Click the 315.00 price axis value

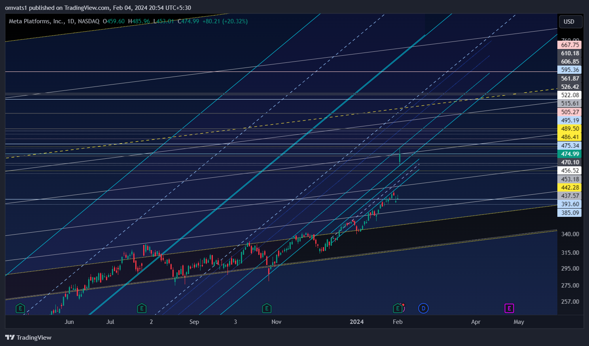570,253
